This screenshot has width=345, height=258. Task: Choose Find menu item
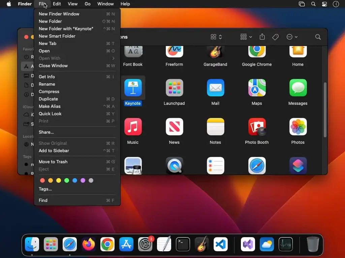(77, 200)
